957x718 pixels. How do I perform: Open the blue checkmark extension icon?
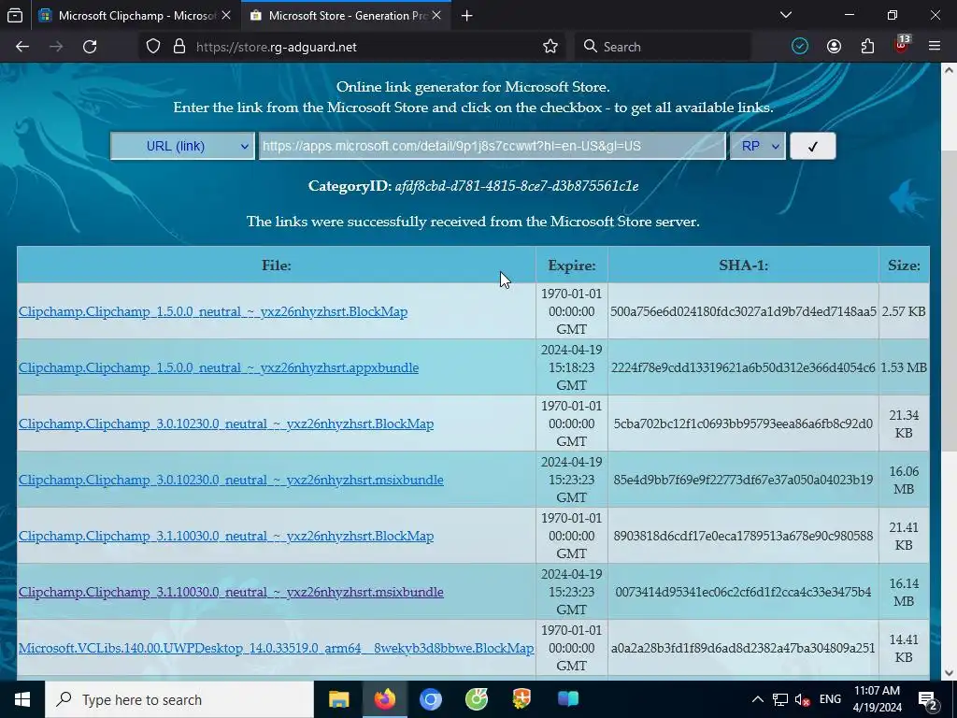800,47
